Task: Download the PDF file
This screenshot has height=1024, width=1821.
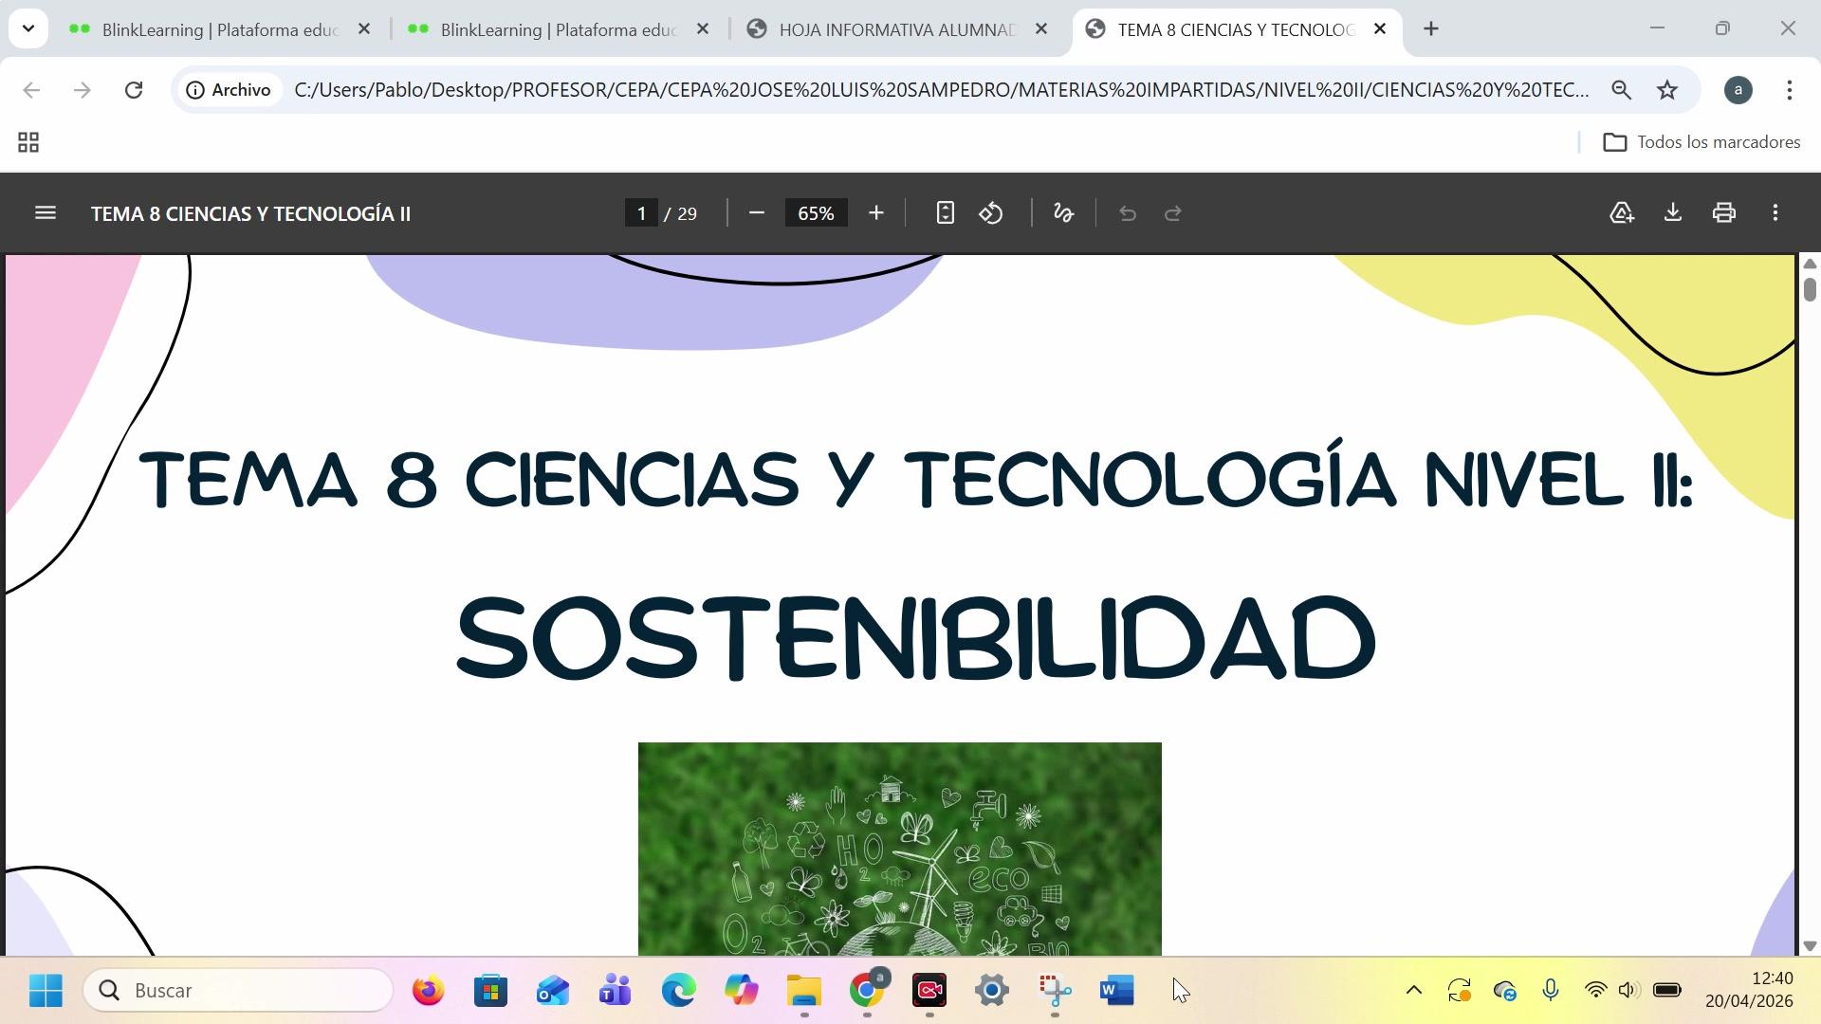Action: click(1673, 213)
